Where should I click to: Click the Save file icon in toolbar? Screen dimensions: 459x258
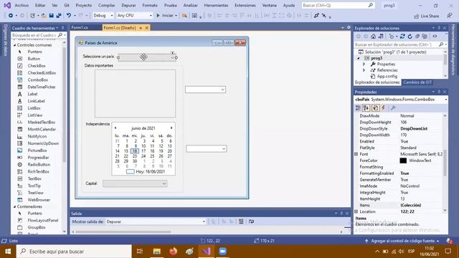point(51,16)
